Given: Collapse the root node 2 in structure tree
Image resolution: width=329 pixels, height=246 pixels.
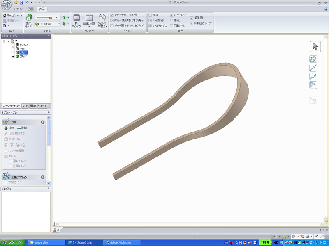Looking at the screenshot, I should click(x=4, y=41).
